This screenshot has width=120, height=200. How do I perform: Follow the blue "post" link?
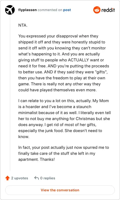pos(67,10)
